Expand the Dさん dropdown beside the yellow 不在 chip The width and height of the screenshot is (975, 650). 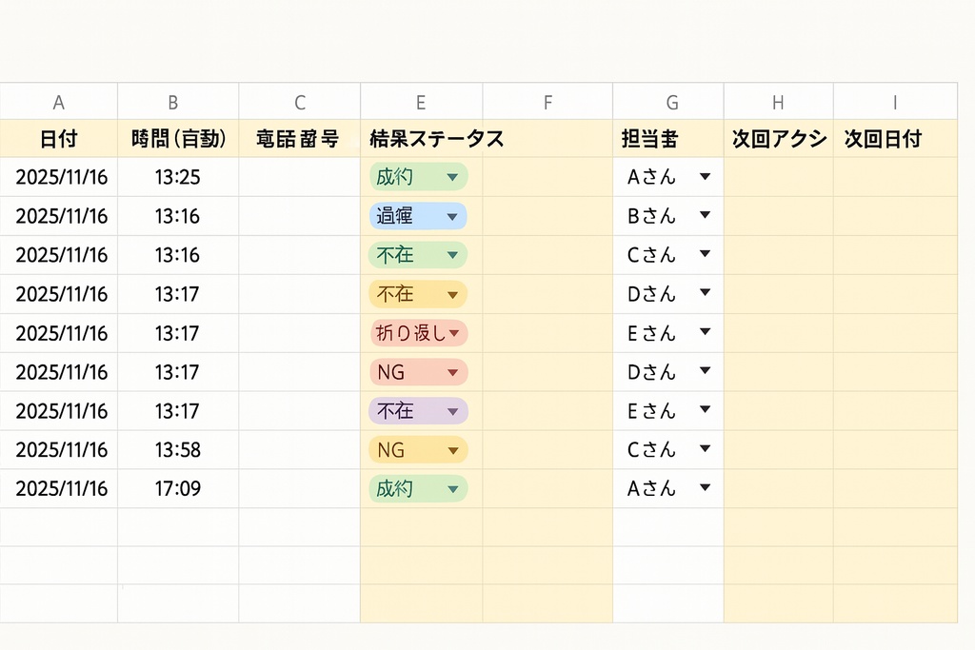[705, 293]
